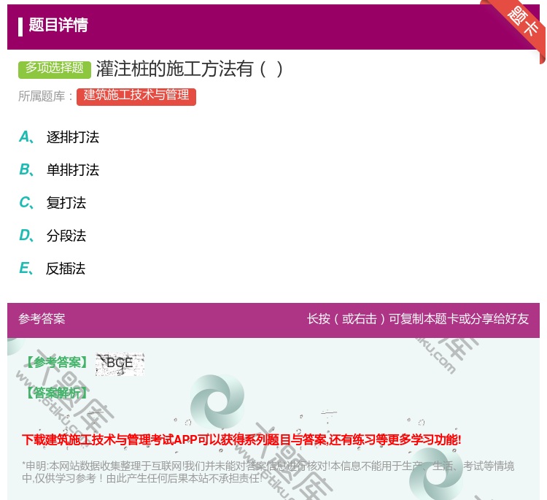Click the gray 申明 disclaimer text

[268, 472]
